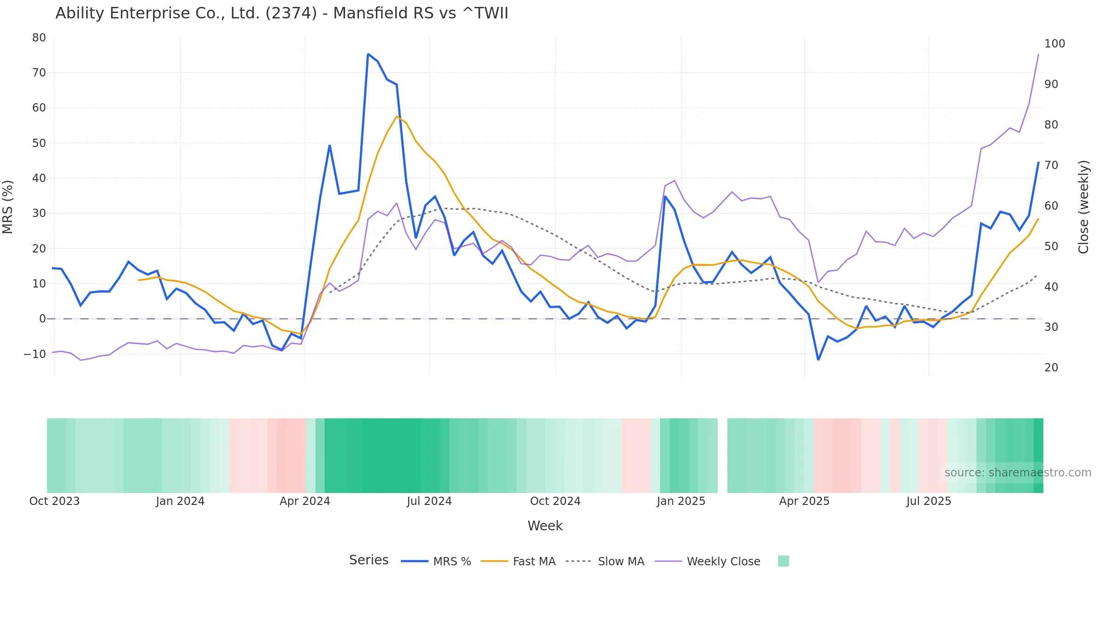Screen dimensions: 1107x622
Task: Click the 20 tick on MRS axis
Action: (x=39, y=249)
